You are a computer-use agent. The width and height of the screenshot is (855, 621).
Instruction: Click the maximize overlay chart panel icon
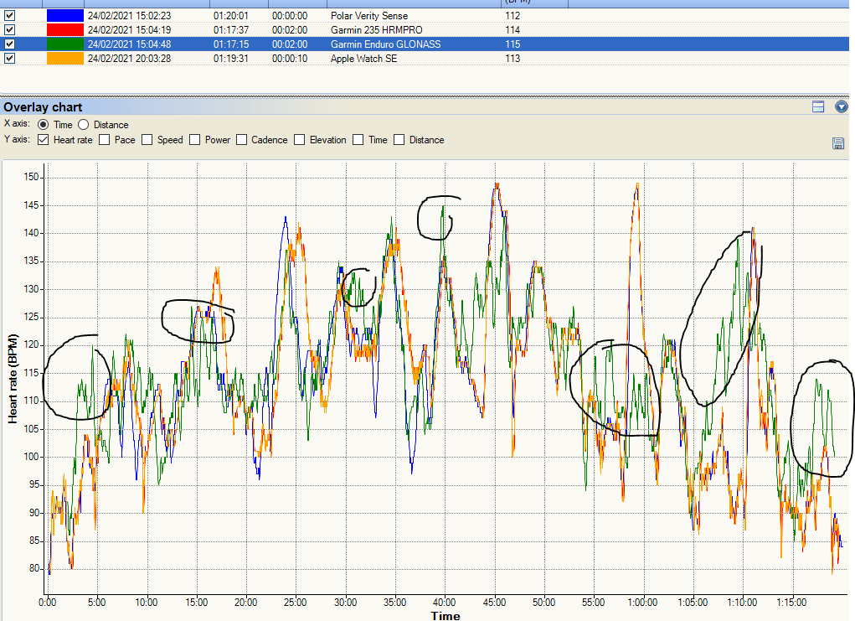[818, 106]
